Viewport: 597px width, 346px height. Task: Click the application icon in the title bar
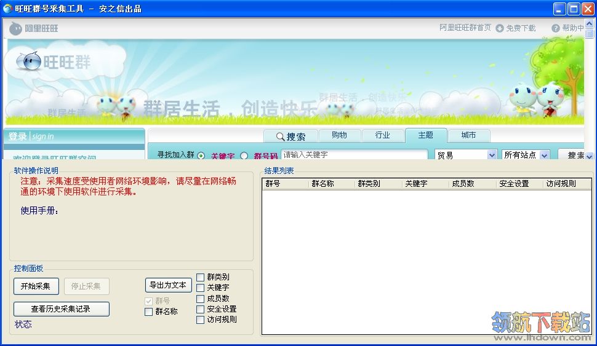(7, 9)
